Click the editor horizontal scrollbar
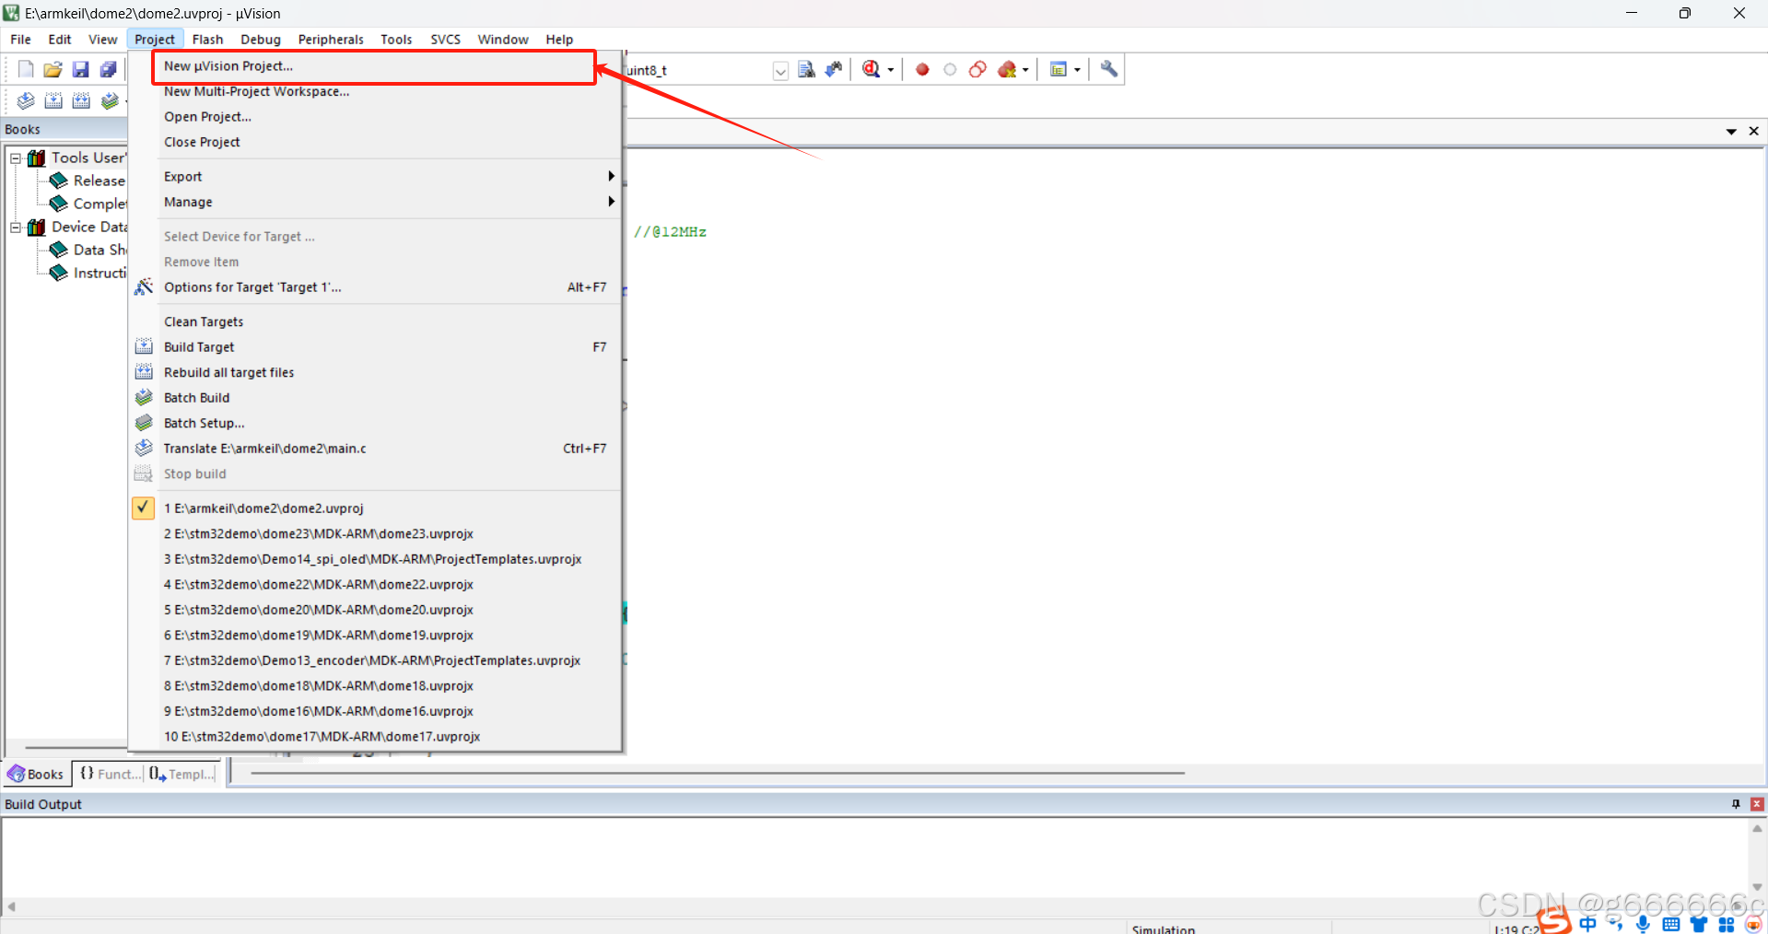 (x=717, y=774)
